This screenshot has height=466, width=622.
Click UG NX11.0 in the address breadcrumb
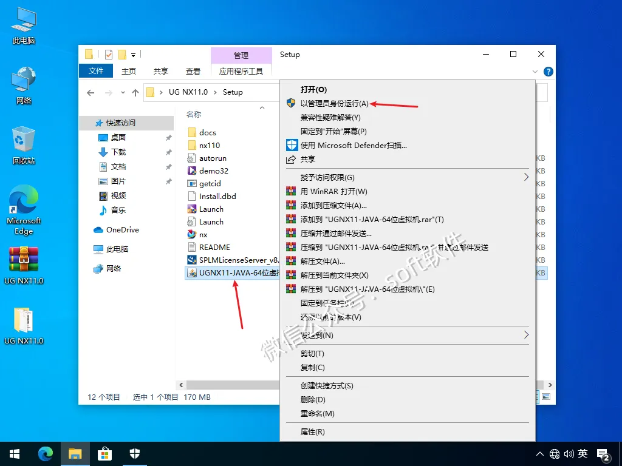tap(188, 92)
